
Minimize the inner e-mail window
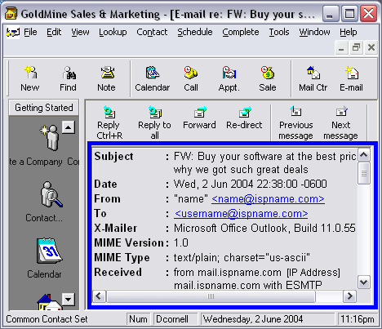click(341, 48)
